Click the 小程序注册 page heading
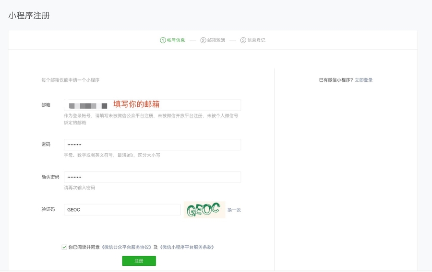The width and height of the screenshot is (432, 272). 29,16
